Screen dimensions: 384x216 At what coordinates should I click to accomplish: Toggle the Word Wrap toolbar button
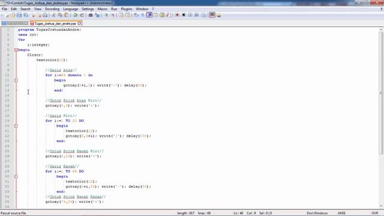click(x=136, y=15)
